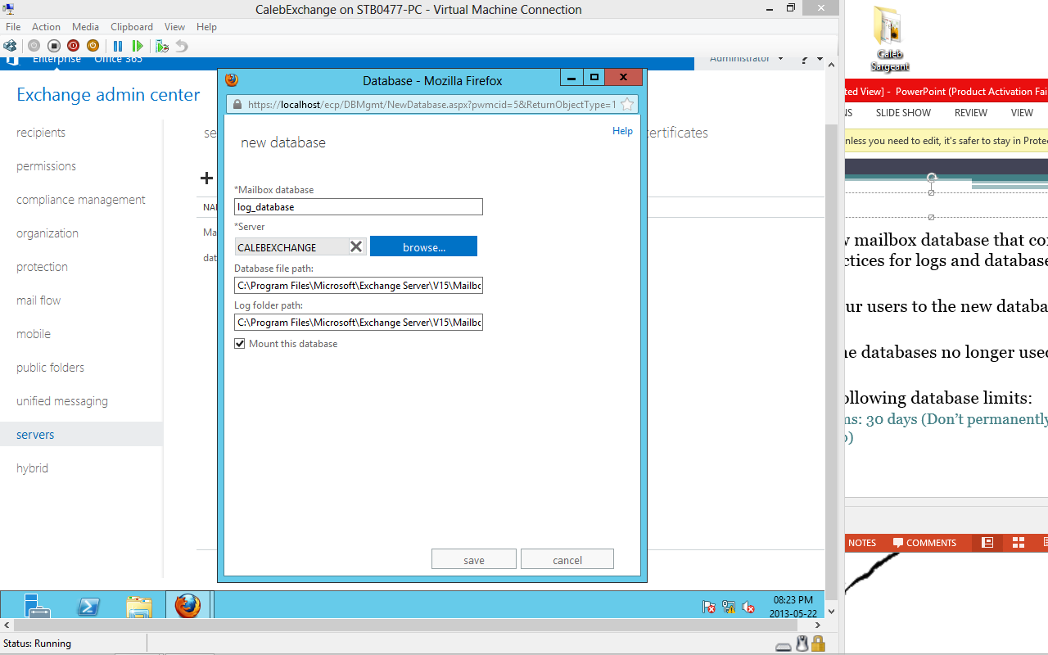Turn off the virtual machine with the stop icon
This screenshot has width=1048, height=655.
(x=53, y=46)
